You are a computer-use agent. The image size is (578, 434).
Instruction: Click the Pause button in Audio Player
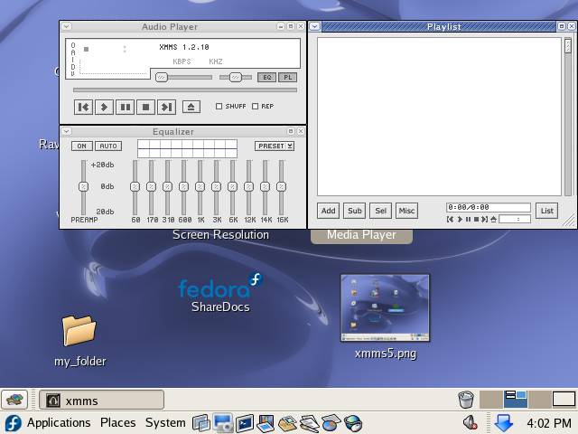126,107
